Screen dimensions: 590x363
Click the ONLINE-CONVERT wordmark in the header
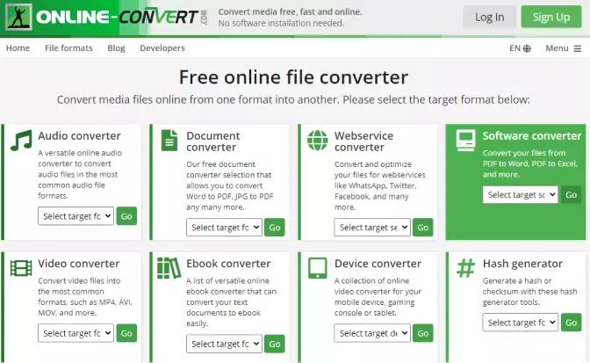click(121, 17)
